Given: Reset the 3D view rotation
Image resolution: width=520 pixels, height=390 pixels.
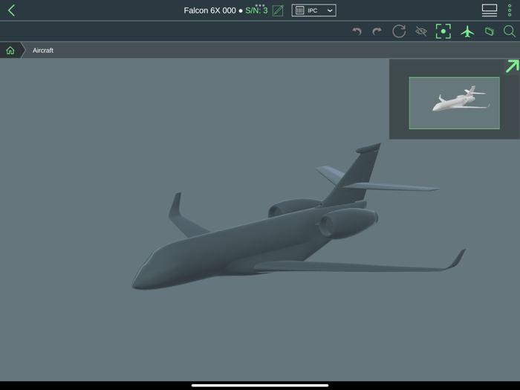Looking at the screenshot, I should tap(399, 31).
